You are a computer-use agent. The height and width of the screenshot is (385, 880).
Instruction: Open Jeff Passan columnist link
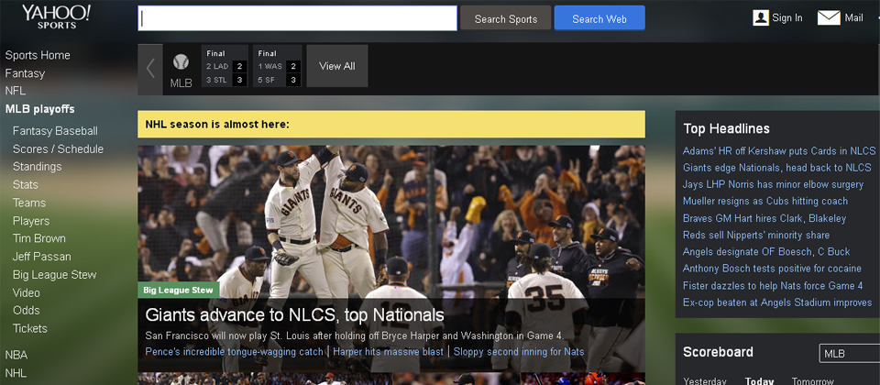[x=42, y=257]
